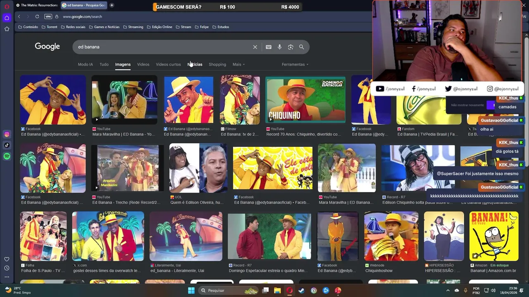
Task: Open the Conteúdo bookmarks folder
Action: point(28,27)
